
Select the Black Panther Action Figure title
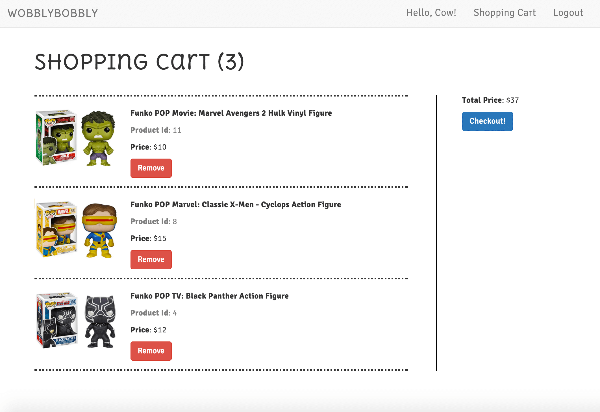point(209,296)
